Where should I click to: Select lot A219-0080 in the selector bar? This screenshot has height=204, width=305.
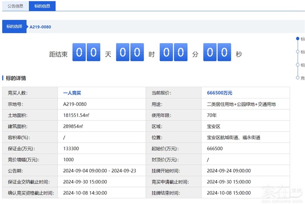pyautogui.click(x=40, y=27)
